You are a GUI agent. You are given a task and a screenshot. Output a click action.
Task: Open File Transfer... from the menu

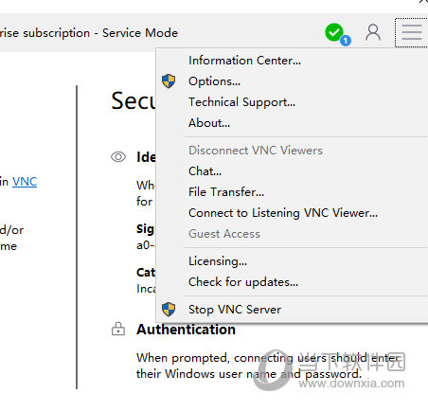click(x=226, y=192)
